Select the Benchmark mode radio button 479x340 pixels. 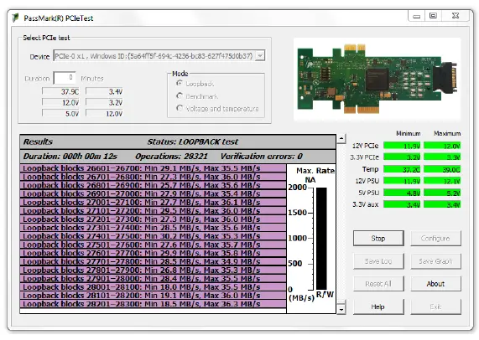coord(180,95)
